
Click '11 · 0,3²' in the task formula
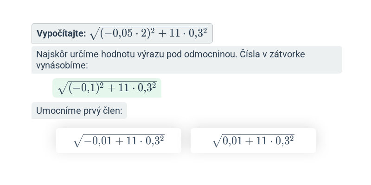tap(188, 33)
